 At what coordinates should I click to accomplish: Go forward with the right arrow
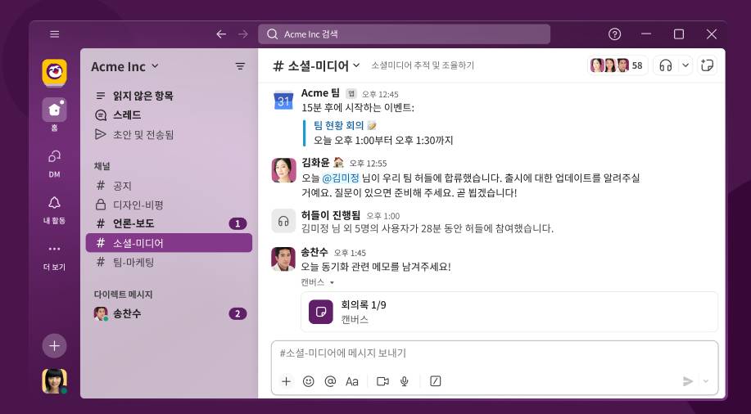243,34
